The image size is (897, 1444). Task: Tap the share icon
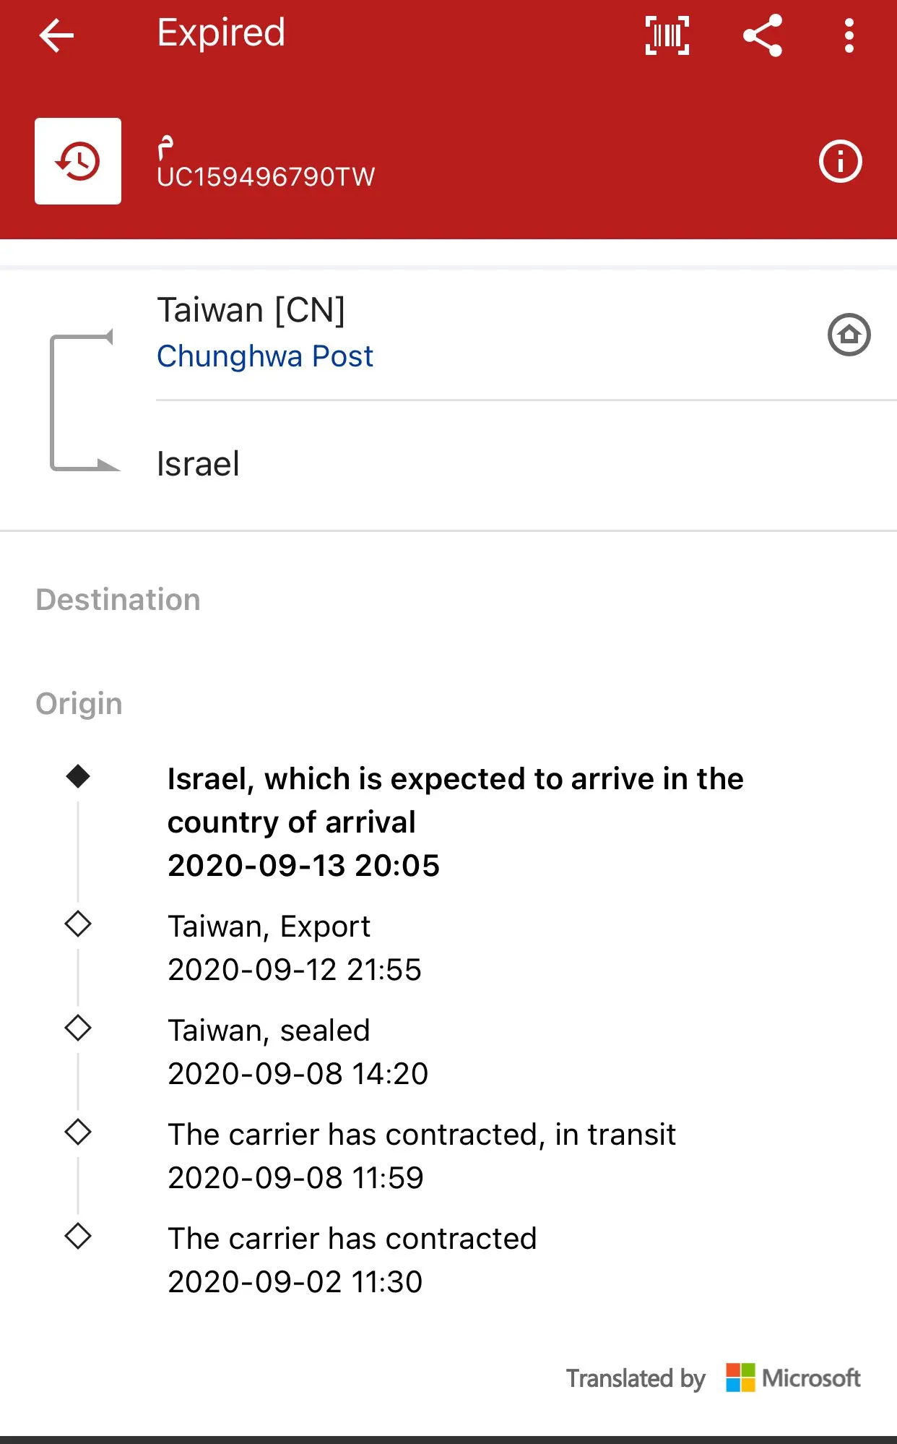click(763, 35)
